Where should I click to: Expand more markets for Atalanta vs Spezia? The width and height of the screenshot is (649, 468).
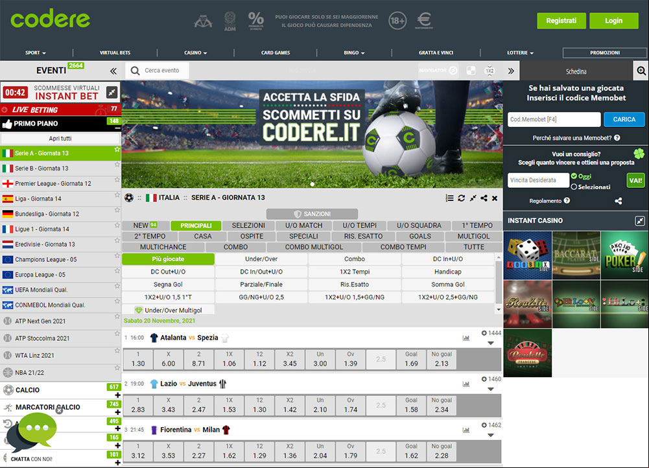pyautogui.click(x=491, y=343)
